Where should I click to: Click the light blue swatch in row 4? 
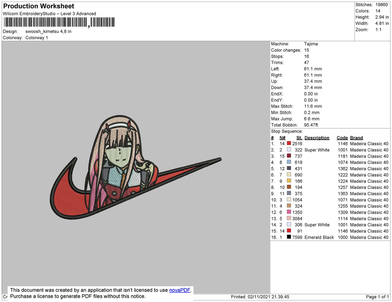coord(289,162)
